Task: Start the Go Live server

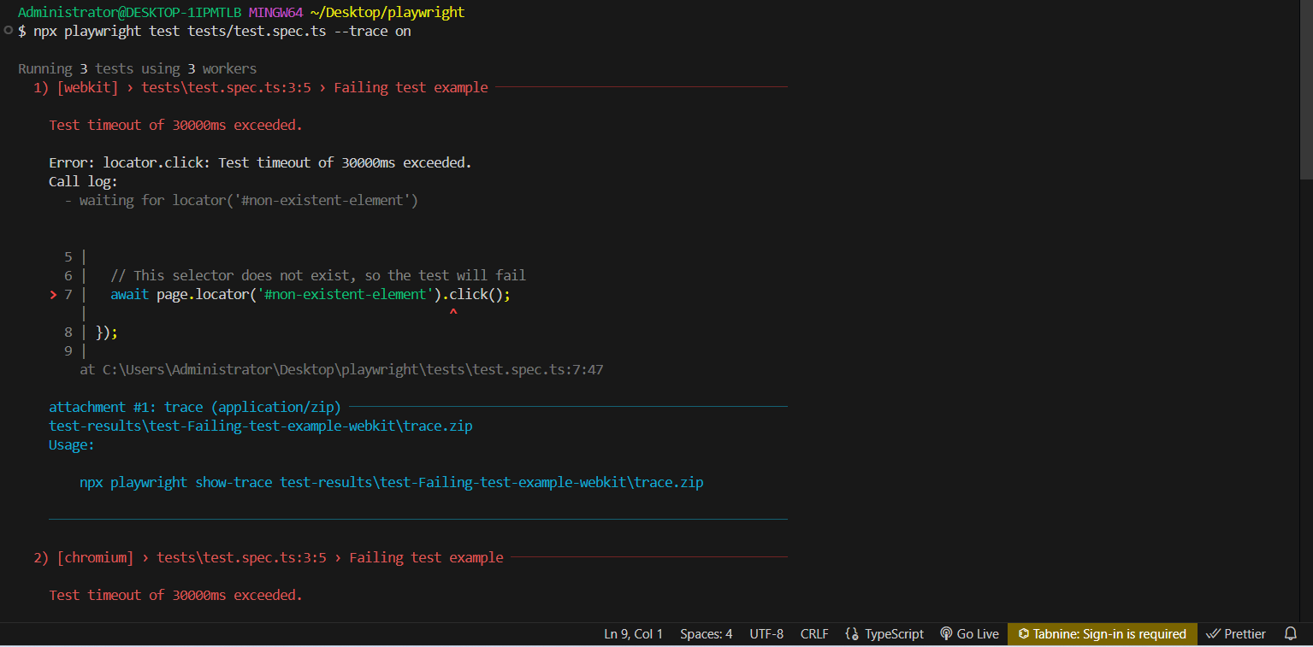Action: click(x=969, y=633)
